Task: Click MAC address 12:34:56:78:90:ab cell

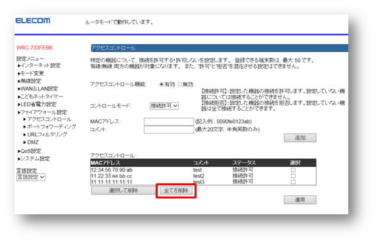Action: pyautogui.click(x=111, y=170)
